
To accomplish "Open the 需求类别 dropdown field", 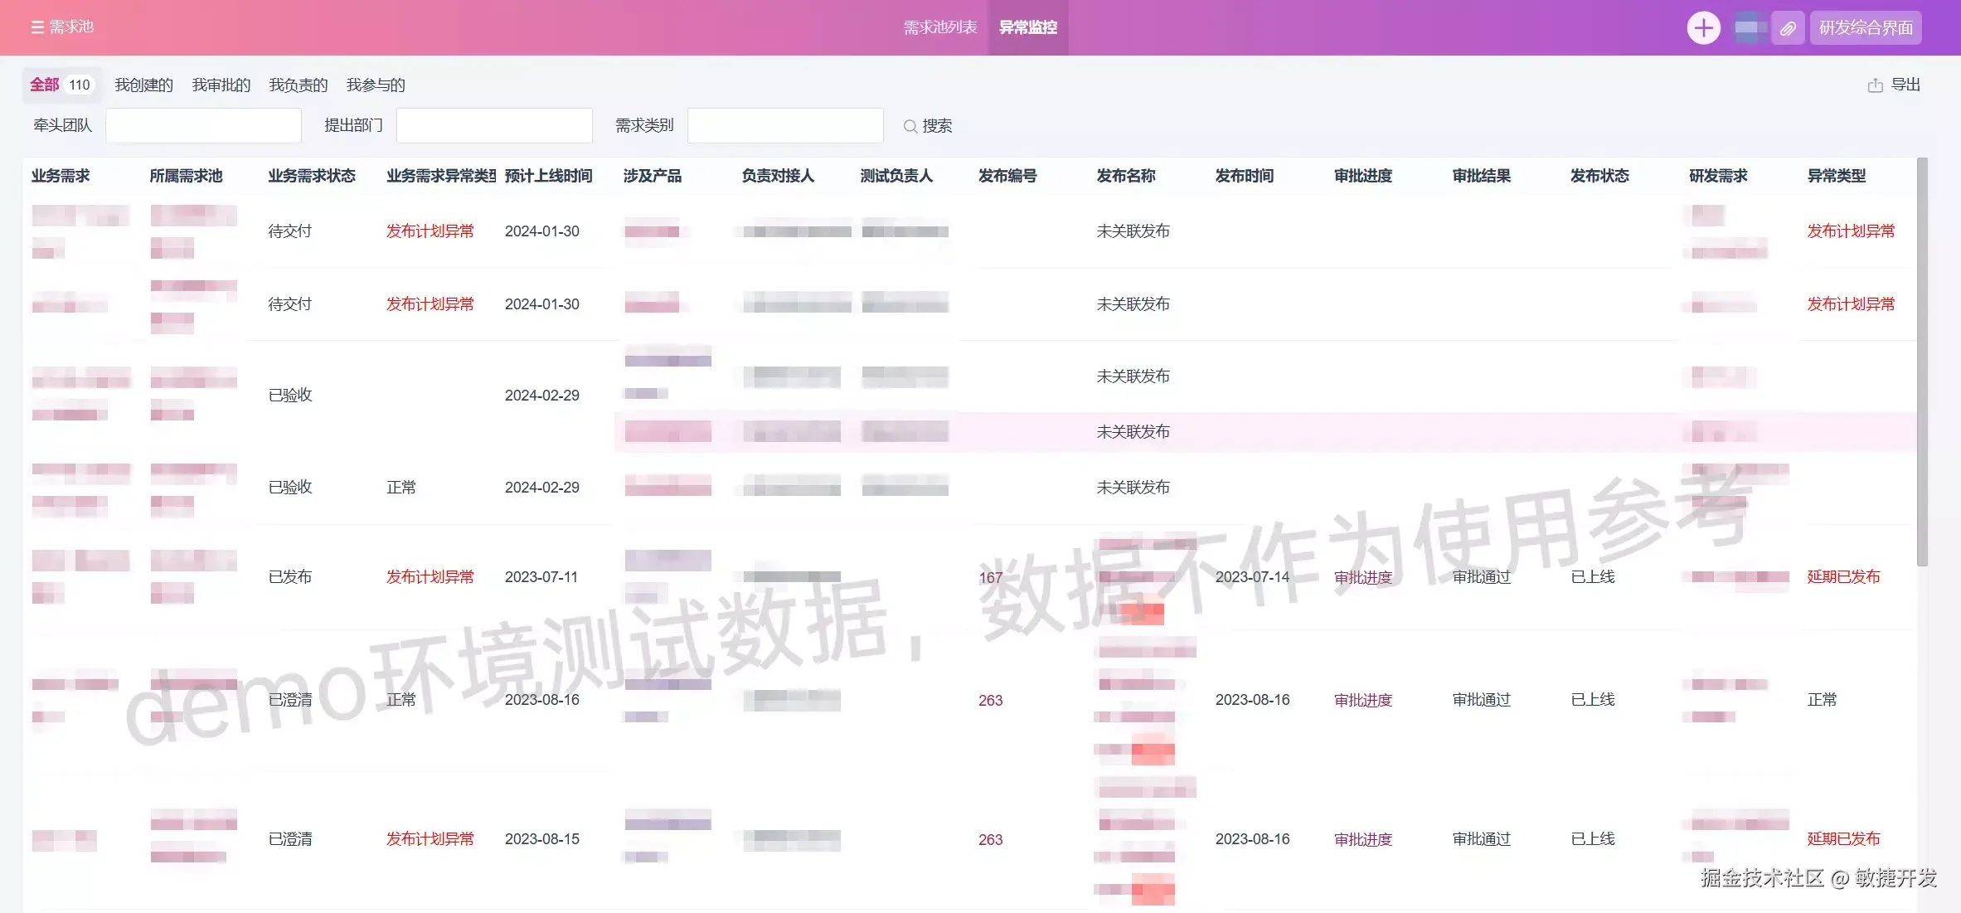I will (784, 125).
